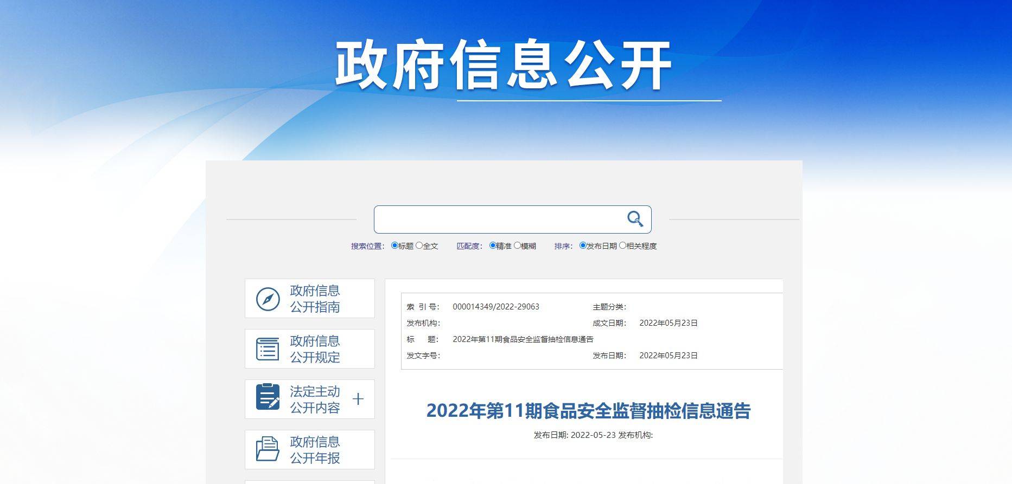Viewport: 1012px width, 484px height.
Task: Open the 政府信息公开指南 menu text
Action: click(x=315, y=299)
